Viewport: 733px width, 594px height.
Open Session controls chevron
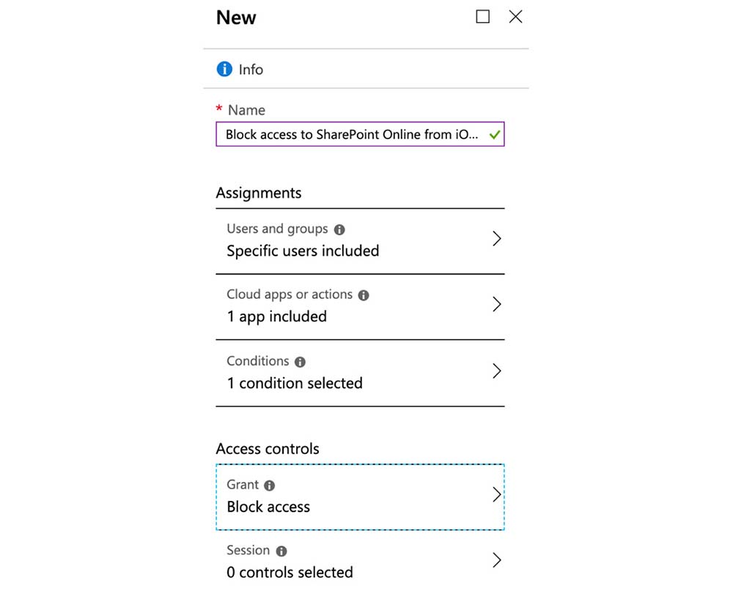click(496, 560)
